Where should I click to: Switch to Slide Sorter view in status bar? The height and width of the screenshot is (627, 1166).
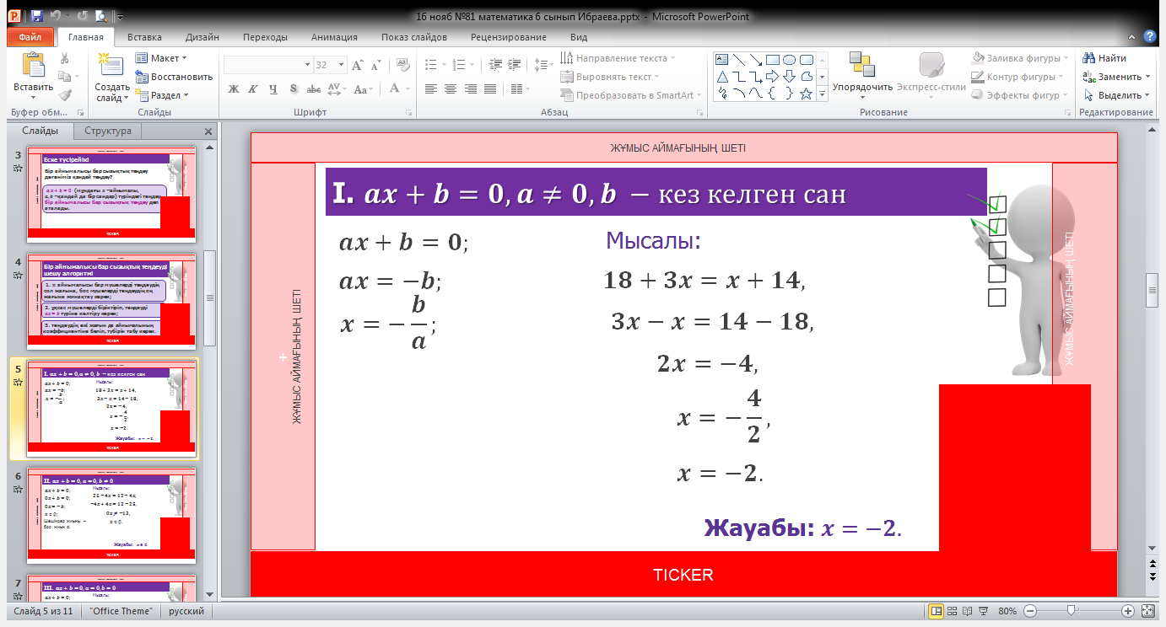(x=954, y=611)
